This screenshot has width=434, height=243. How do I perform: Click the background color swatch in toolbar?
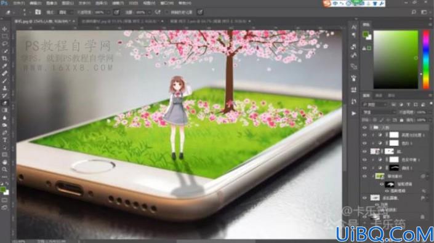6,193
